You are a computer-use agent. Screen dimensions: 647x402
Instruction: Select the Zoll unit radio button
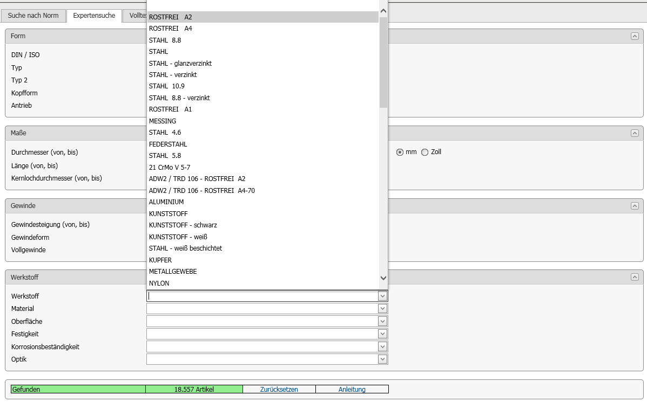pos(424,152)
